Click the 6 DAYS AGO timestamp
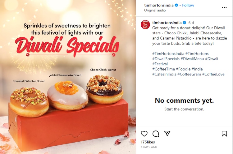Viewport: 233px width, 154px height. [149, 147]
